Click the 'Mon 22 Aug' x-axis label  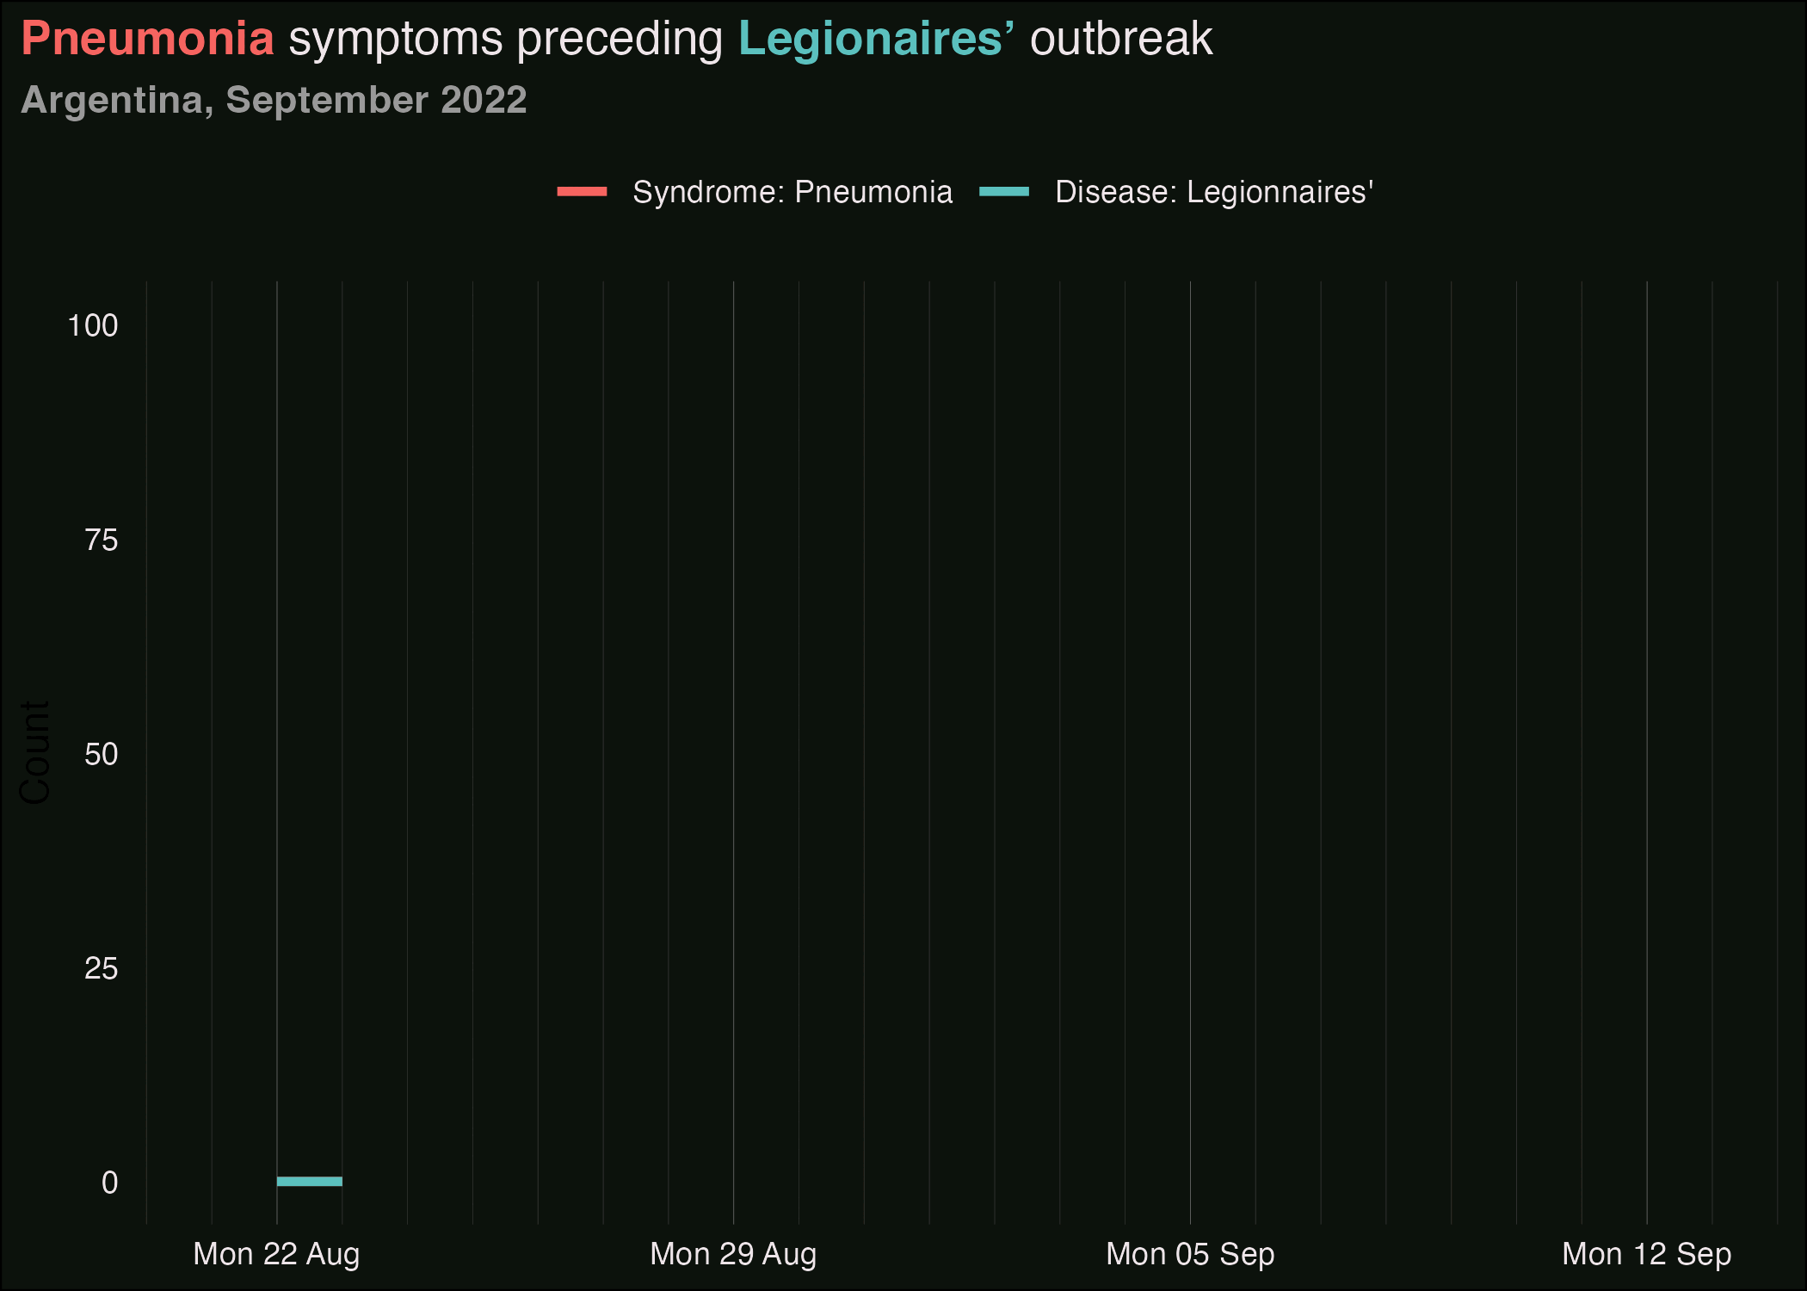(x=276, y=1254)
